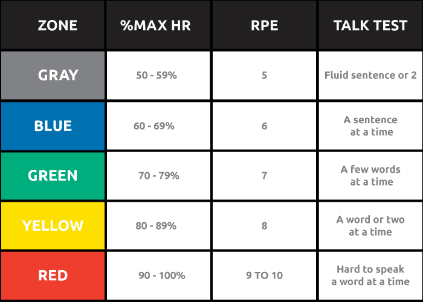Select the RPE value 5 cell
423x302 pixels.
(x=265, y=75)
